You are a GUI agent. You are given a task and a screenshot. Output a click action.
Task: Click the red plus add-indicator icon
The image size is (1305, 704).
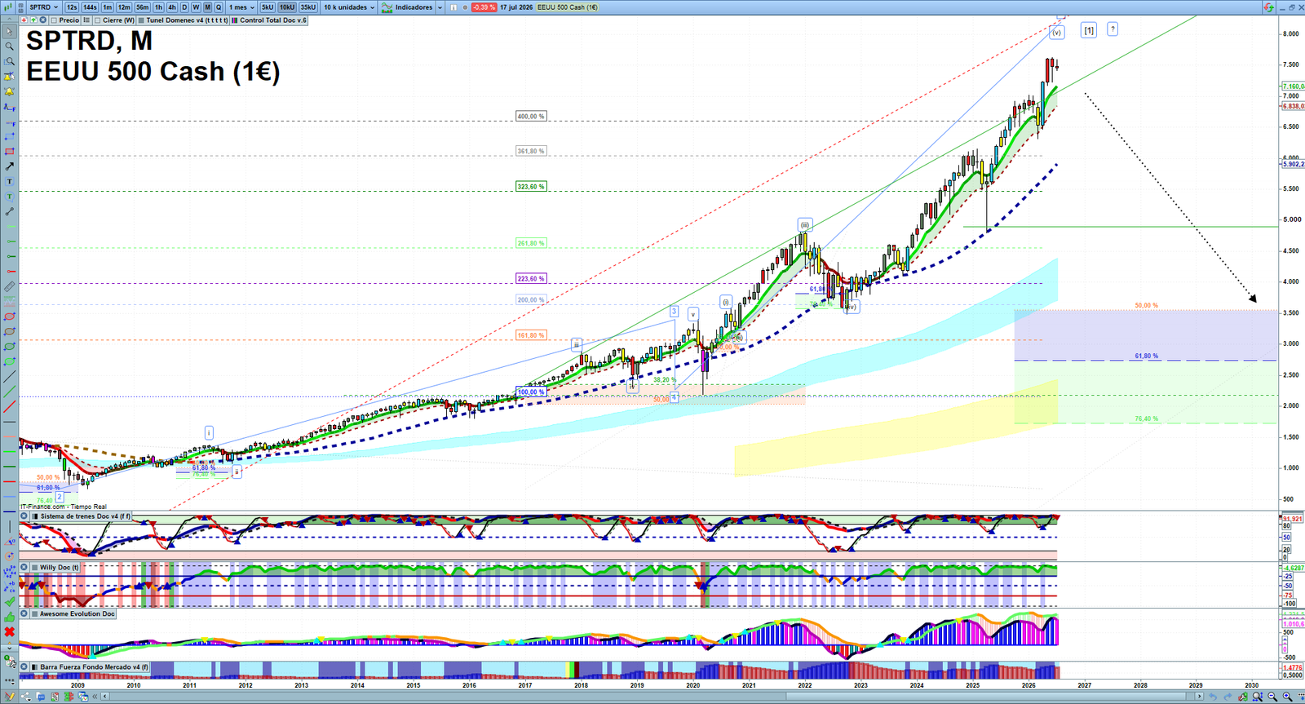tap(24, 20)
